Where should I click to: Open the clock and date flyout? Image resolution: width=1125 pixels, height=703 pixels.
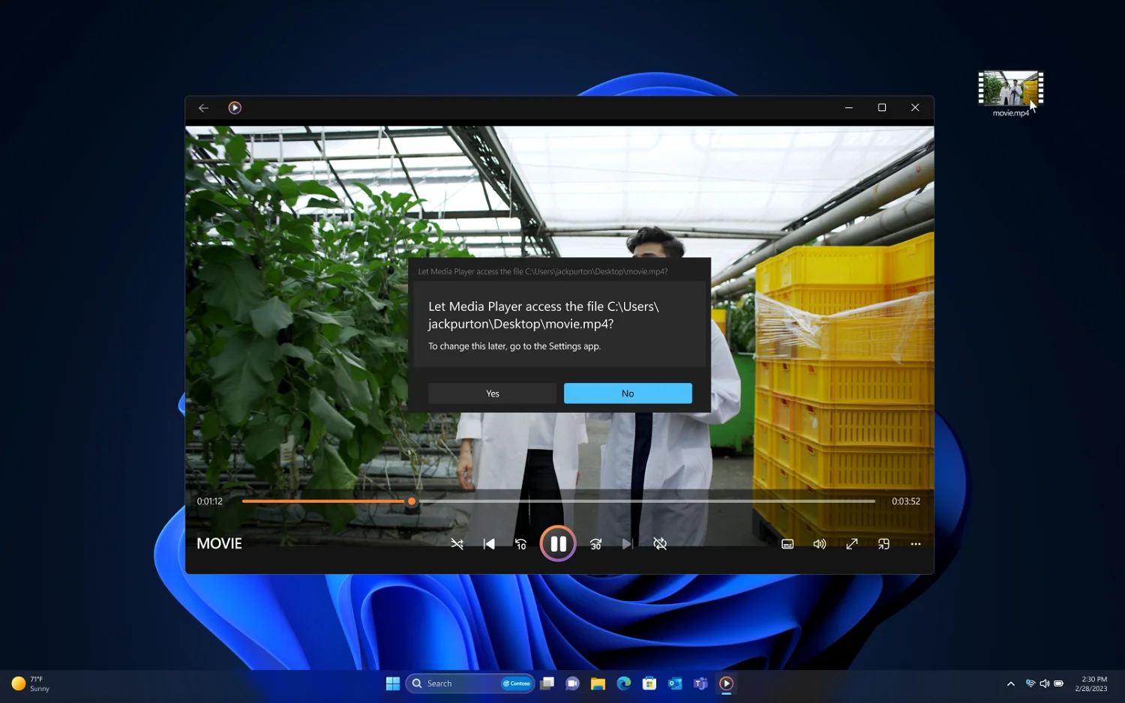pyautogui.click(x=1091, y=684)
